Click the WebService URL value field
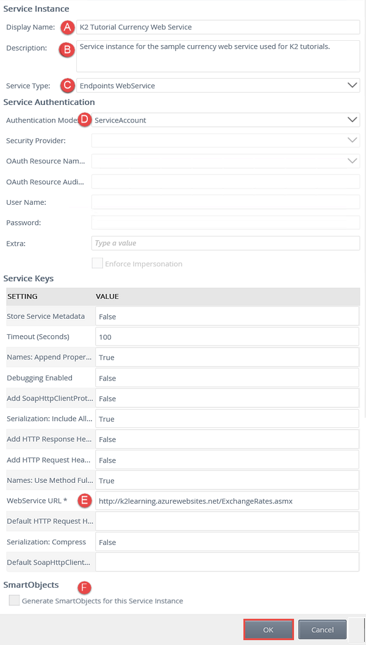 pyautogui.click(x=227, y=501)
